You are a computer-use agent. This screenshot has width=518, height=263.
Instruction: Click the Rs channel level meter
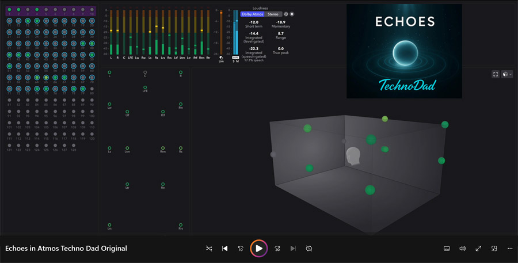coord(156,32)
